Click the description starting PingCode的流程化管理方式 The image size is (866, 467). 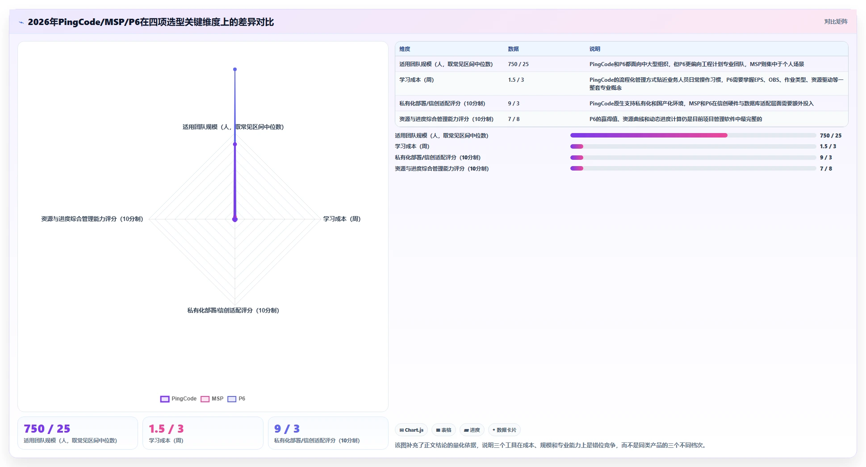[716, 84]
